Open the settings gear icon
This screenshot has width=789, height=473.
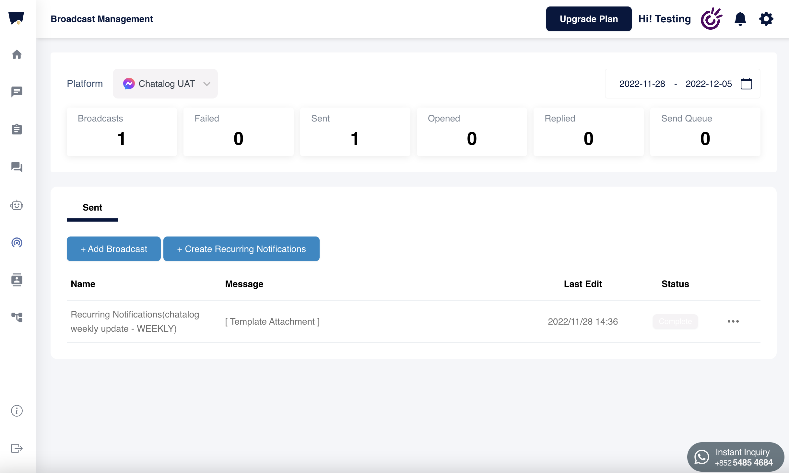766,19
